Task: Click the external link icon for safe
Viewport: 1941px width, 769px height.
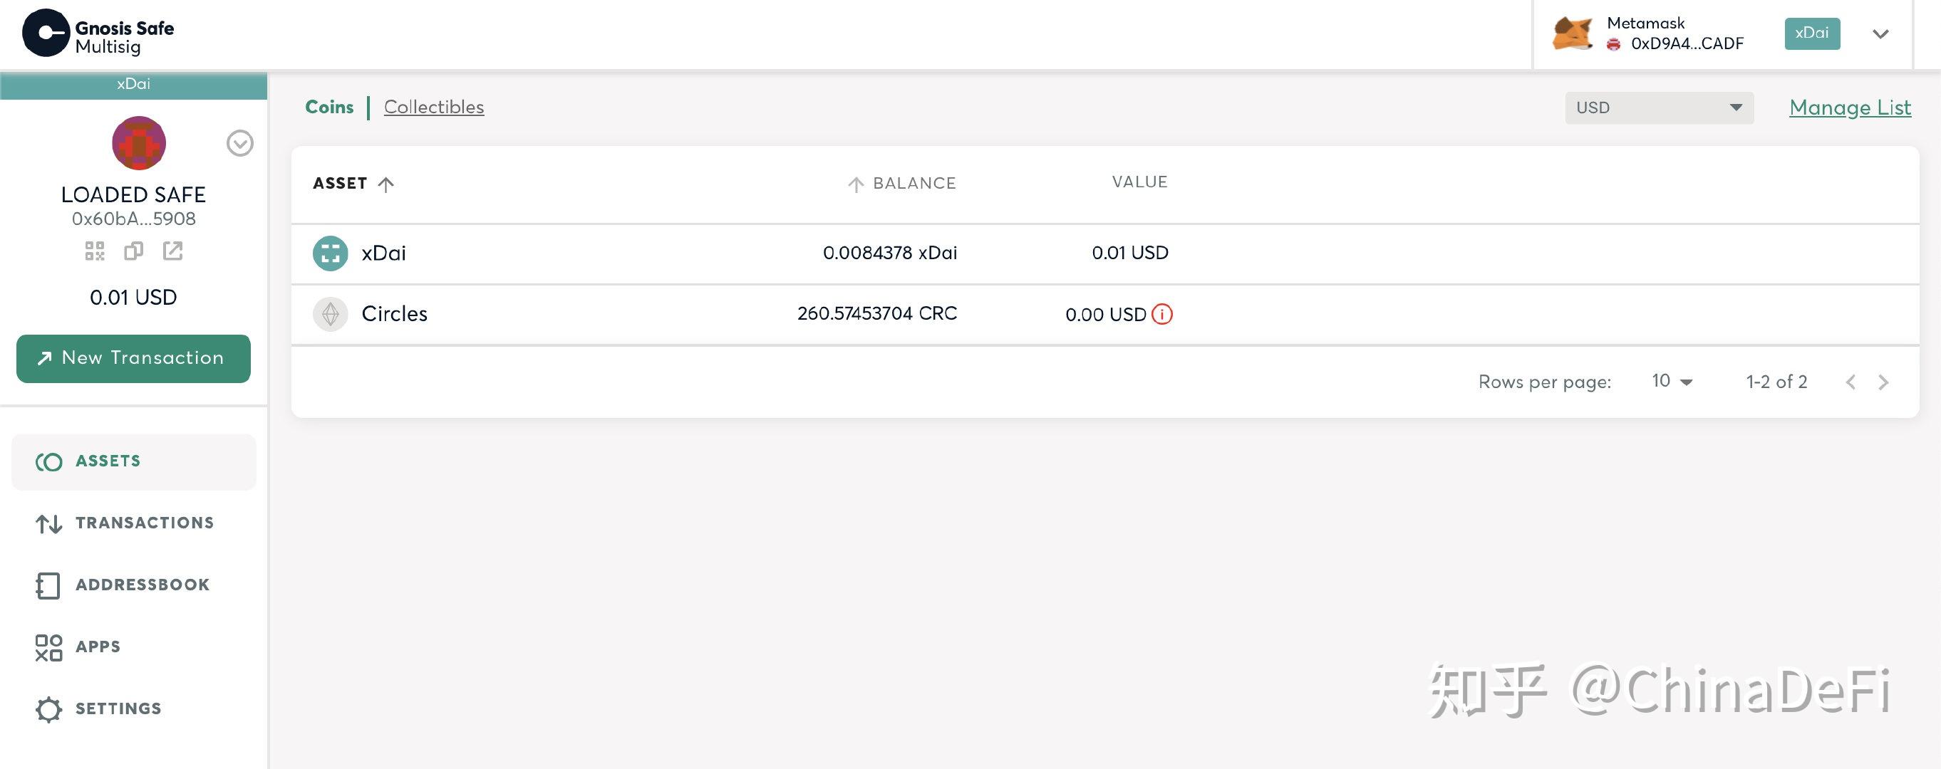Action: (x=171, y=249)
